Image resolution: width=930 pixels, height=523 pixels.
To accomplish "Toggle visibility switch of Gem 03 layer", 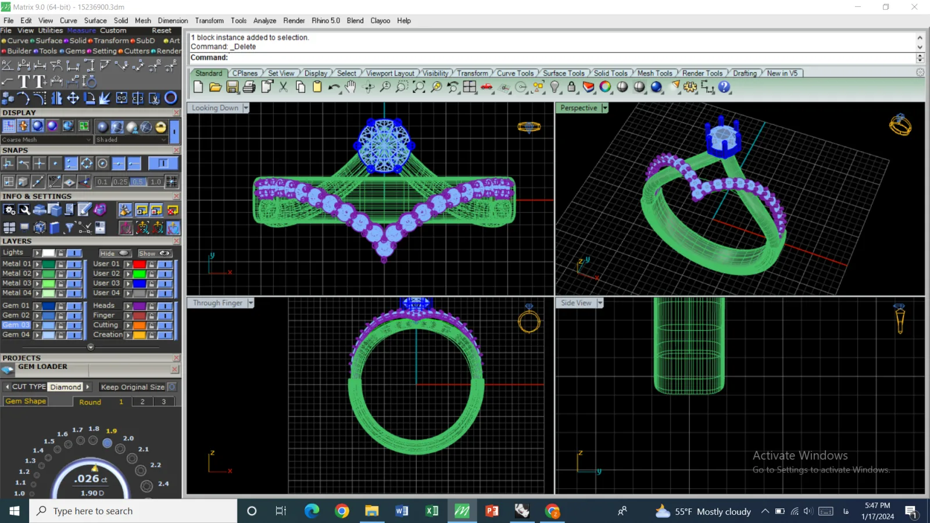I will pos(74,325).
